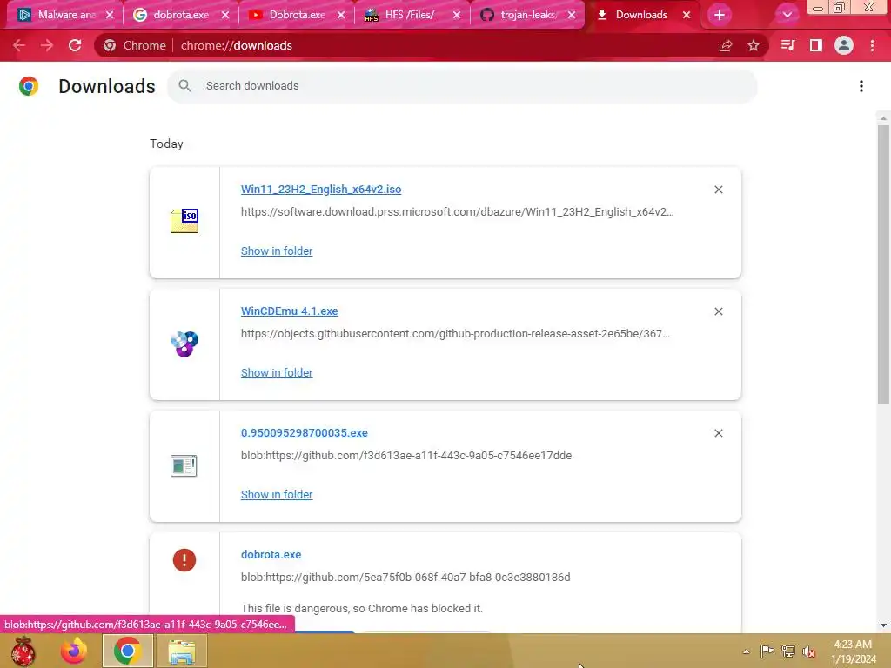Click the muted volume tray icon
Image resolution: width=891 pixels, height=668 pixels.
point(809,651)
